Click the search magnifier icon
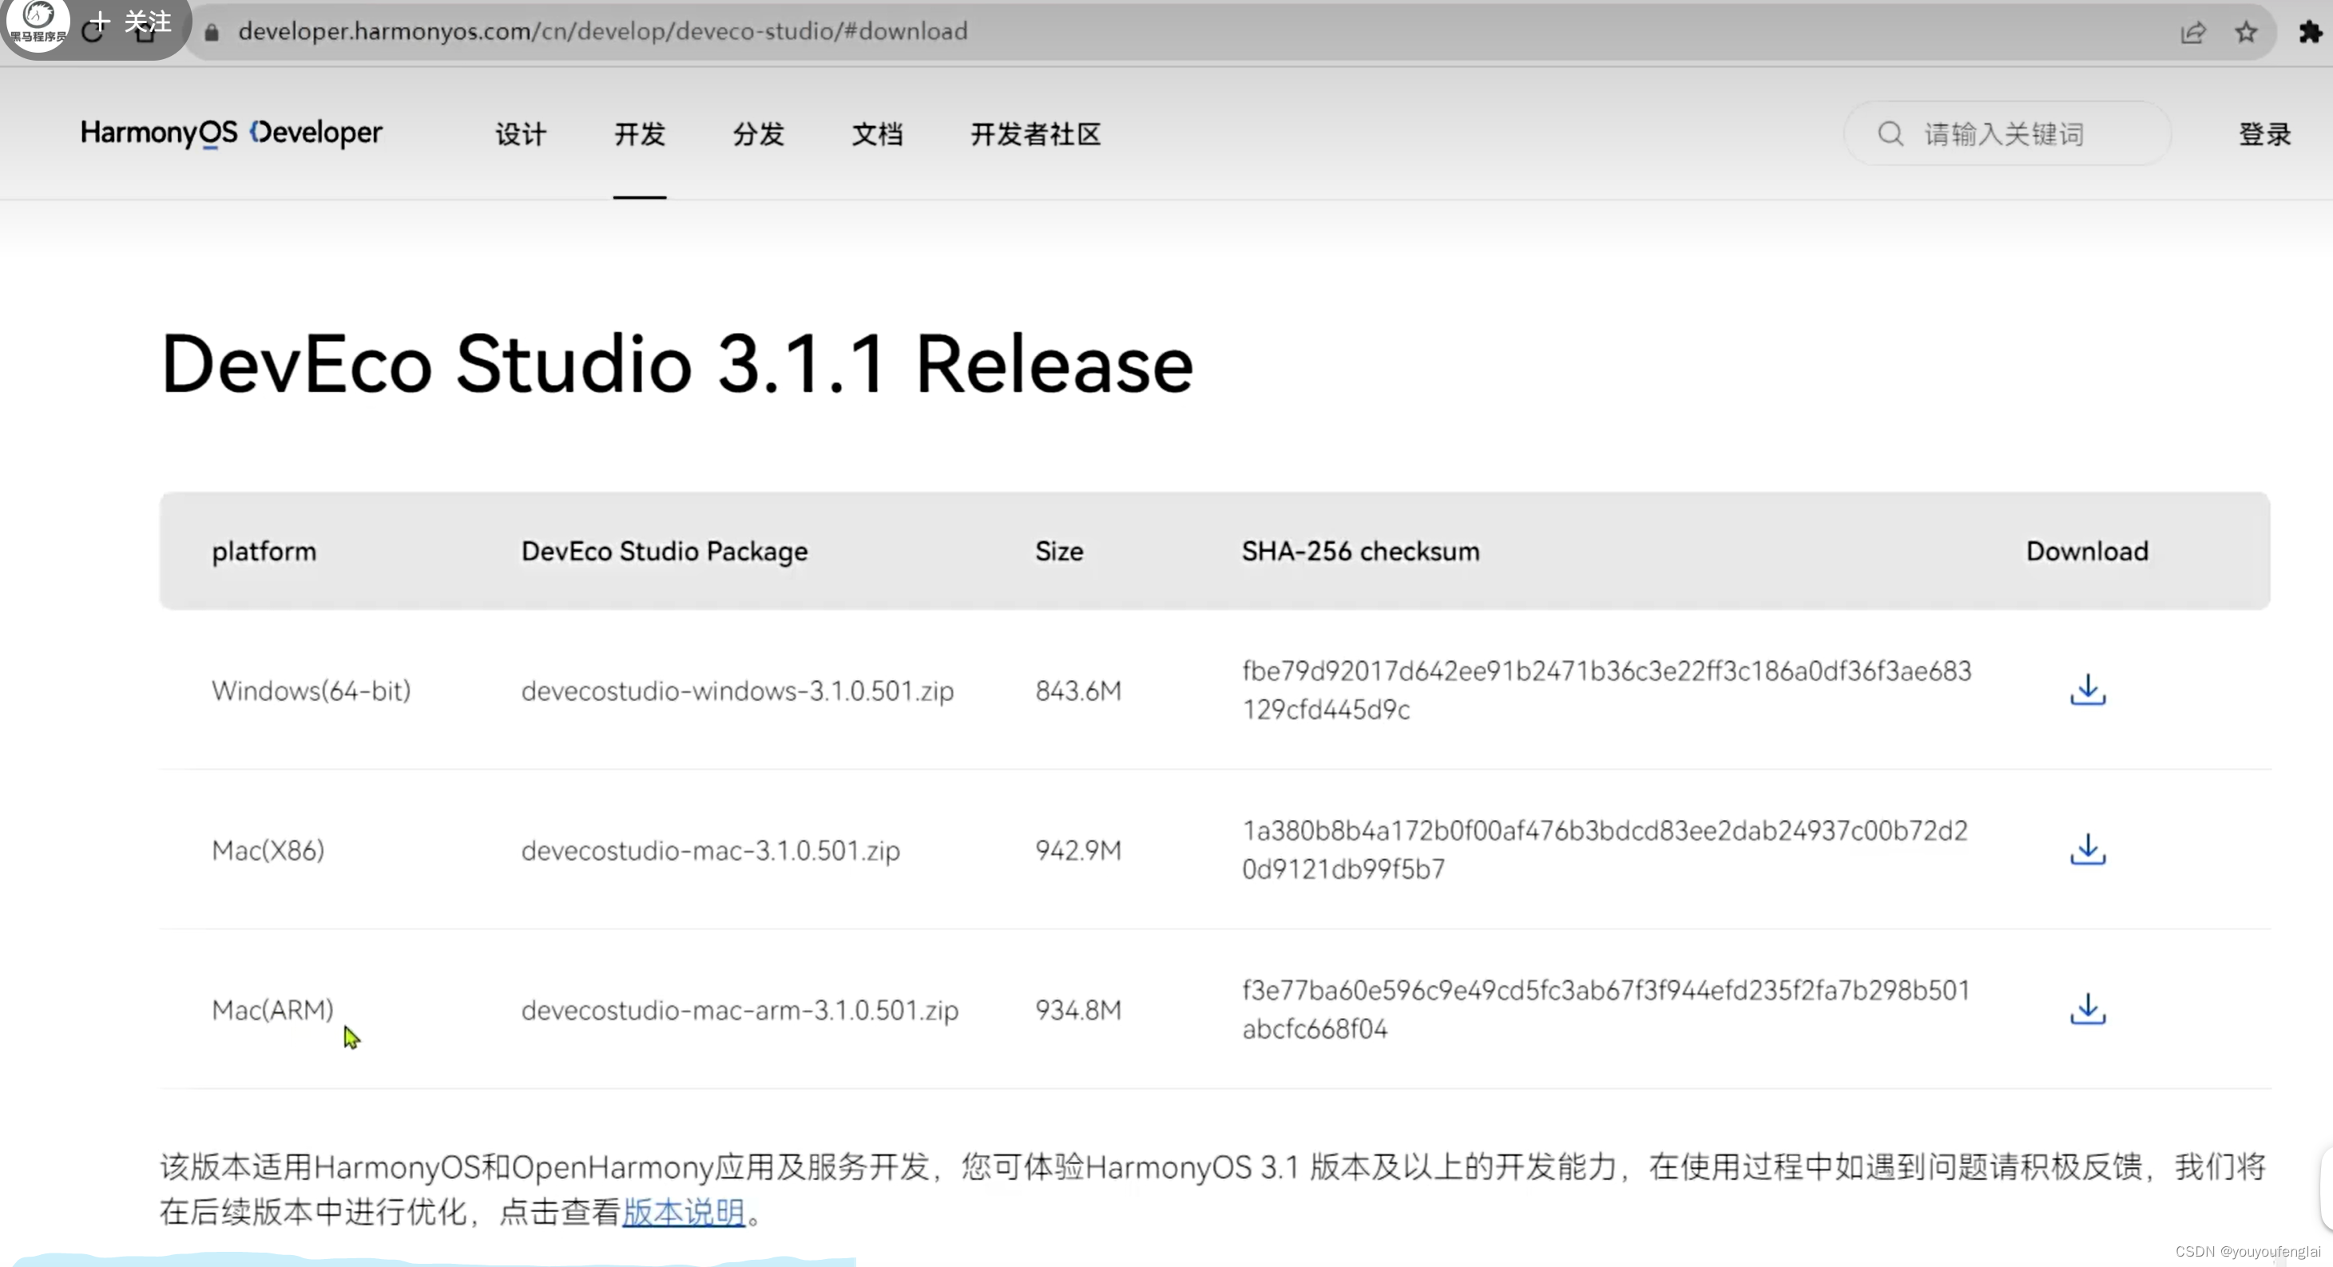The height and width of the screenshot is (1267, 2333). point(1891,134)
